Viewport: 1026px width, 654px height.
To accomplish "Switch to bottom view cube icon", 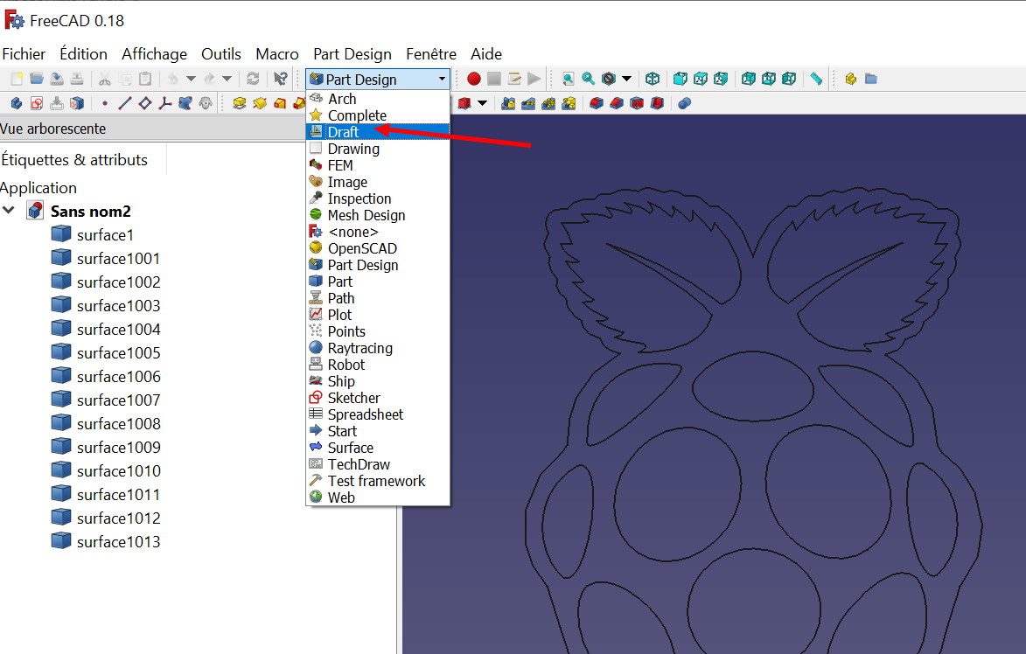I will point(769,80).
